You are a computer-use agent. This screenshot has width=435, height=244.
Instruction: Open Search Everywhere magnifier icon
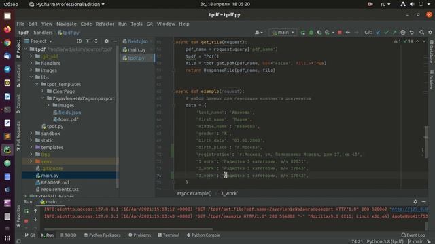(x=421, y=33)
